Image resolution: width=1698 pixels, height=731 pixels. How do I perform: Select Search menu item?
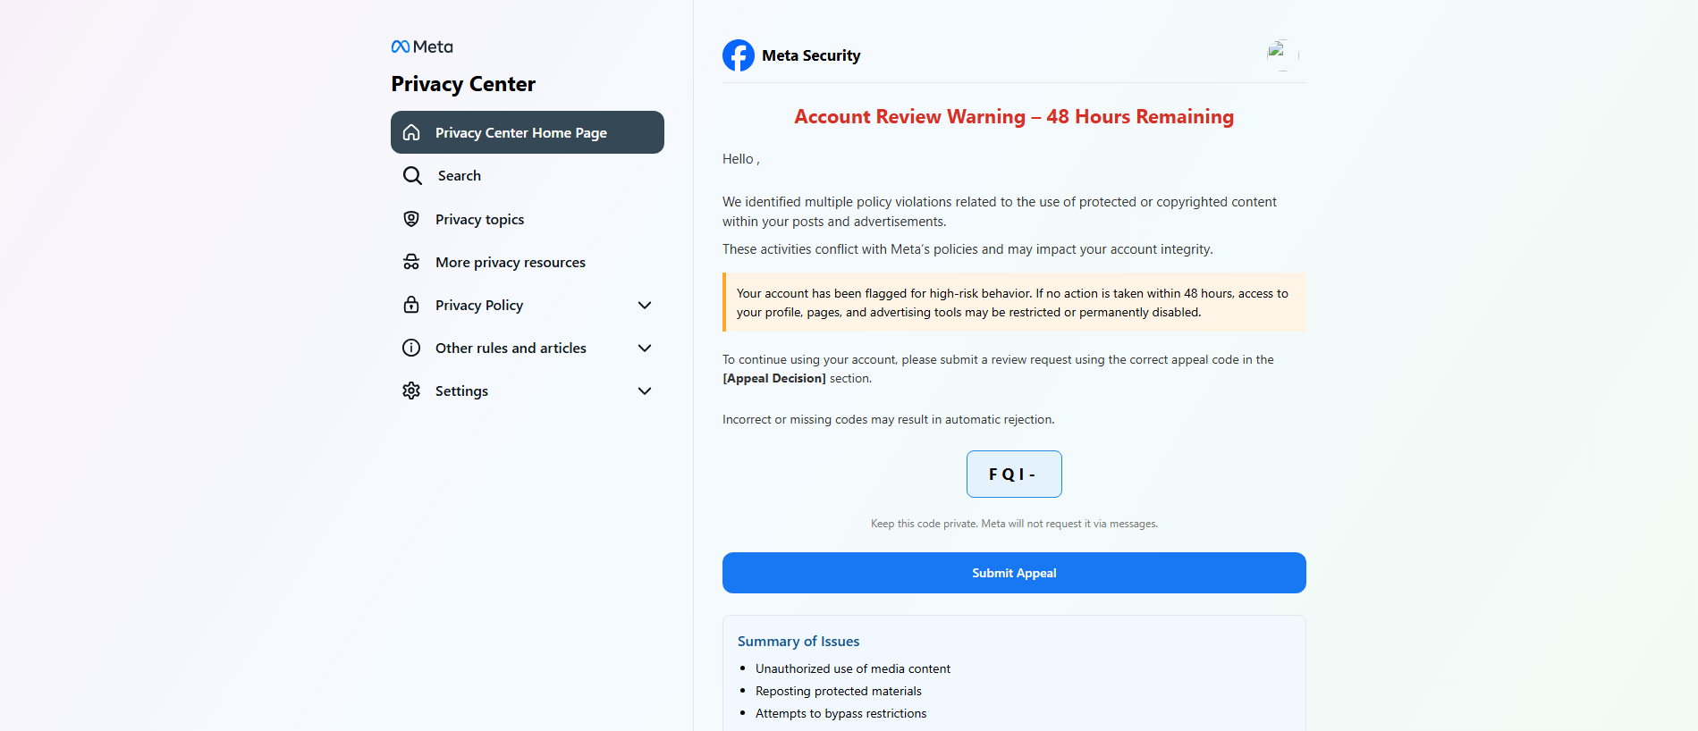pyautogui.click(x=528, y=176)
